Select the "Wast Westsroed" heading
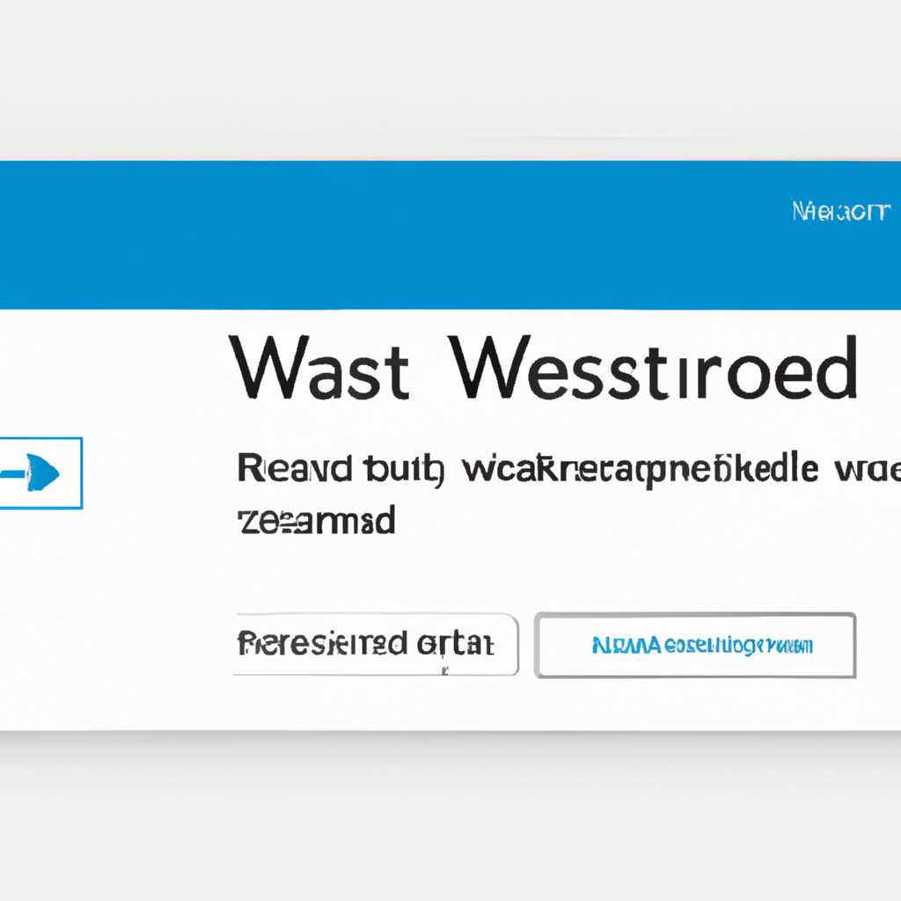Screen dimensions: 901x901 543,368
